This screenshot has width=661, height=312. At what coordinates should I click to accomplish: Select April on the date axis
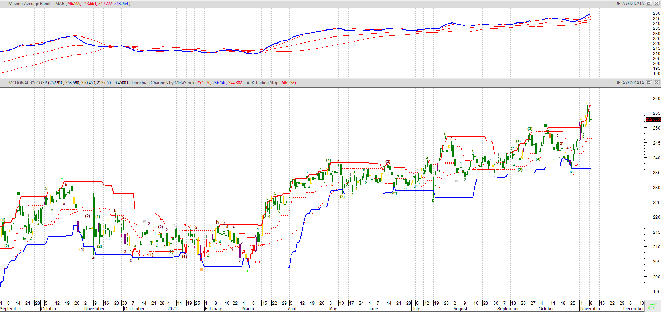[x=292, y=309]
